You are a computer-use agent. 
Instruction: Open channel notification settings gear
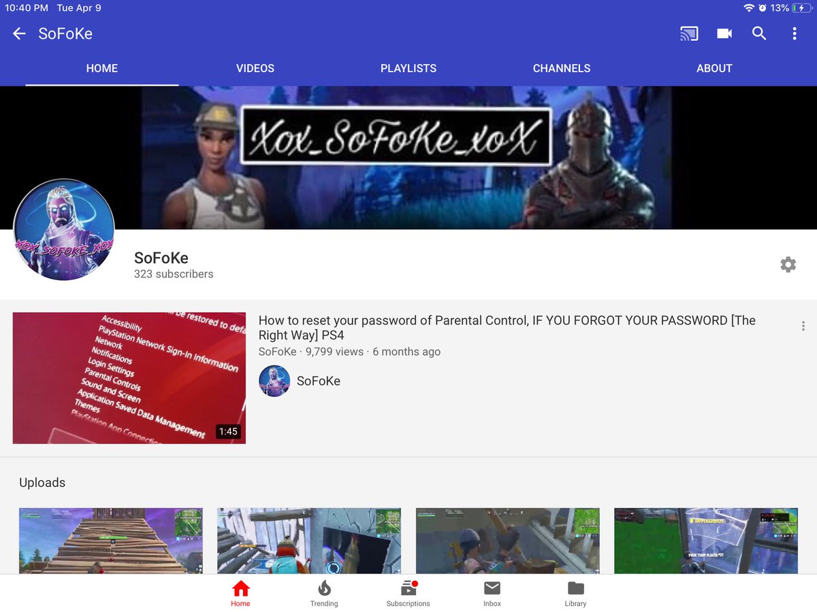pos(788,265)
